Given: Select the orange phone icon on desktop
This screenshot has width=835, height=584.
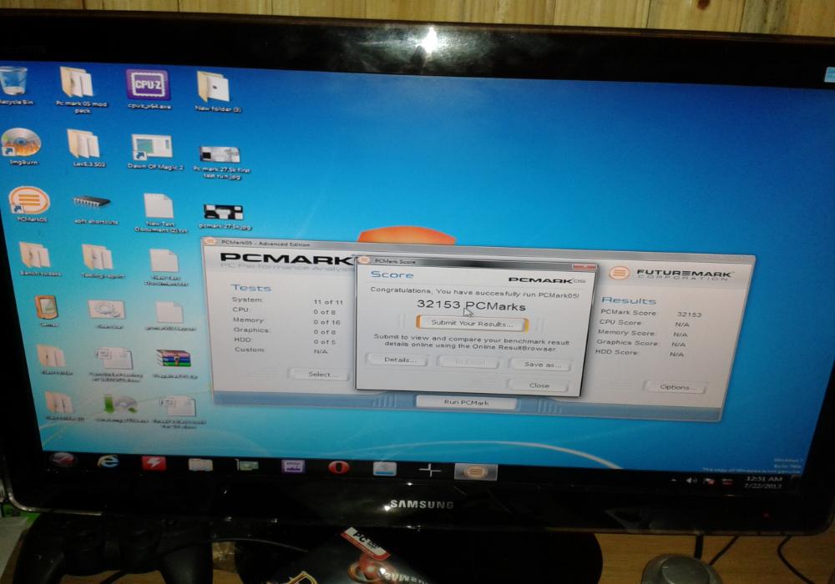Looking at the screenshot, I should (x=46, y=310).
